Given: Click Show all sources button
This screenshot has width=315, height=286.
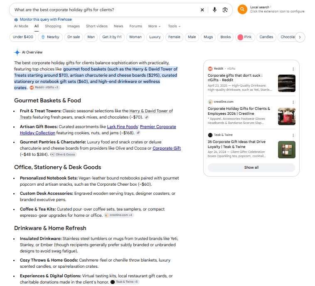Looking at the screenshot, I should [251, 167].
